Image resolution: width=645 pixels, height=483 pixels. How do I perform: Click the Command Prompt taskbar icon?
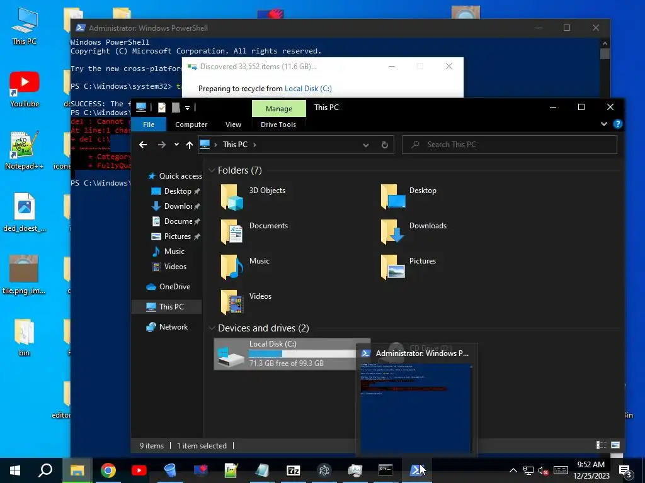click(x=385, y=470)
